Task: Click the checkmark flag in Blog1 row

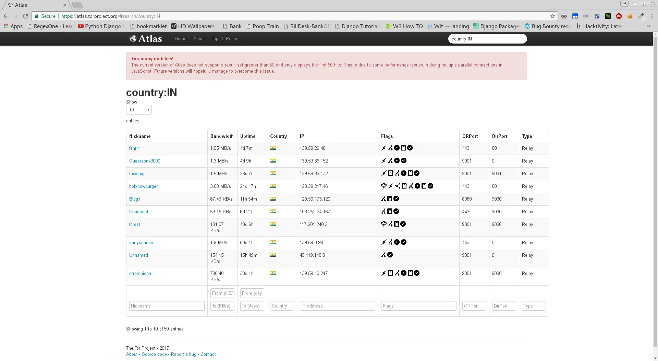Action: [396, 199]
